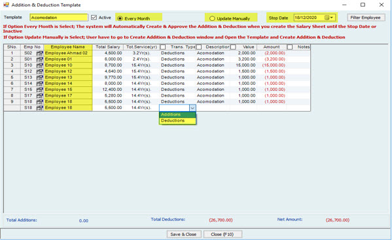Click the Total Salary column header
This screenshot has height=241, width=392.
tap(108, 47)
